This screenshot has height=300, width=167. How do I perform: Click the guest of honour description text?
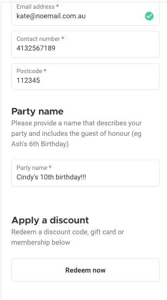pos(76,133)
